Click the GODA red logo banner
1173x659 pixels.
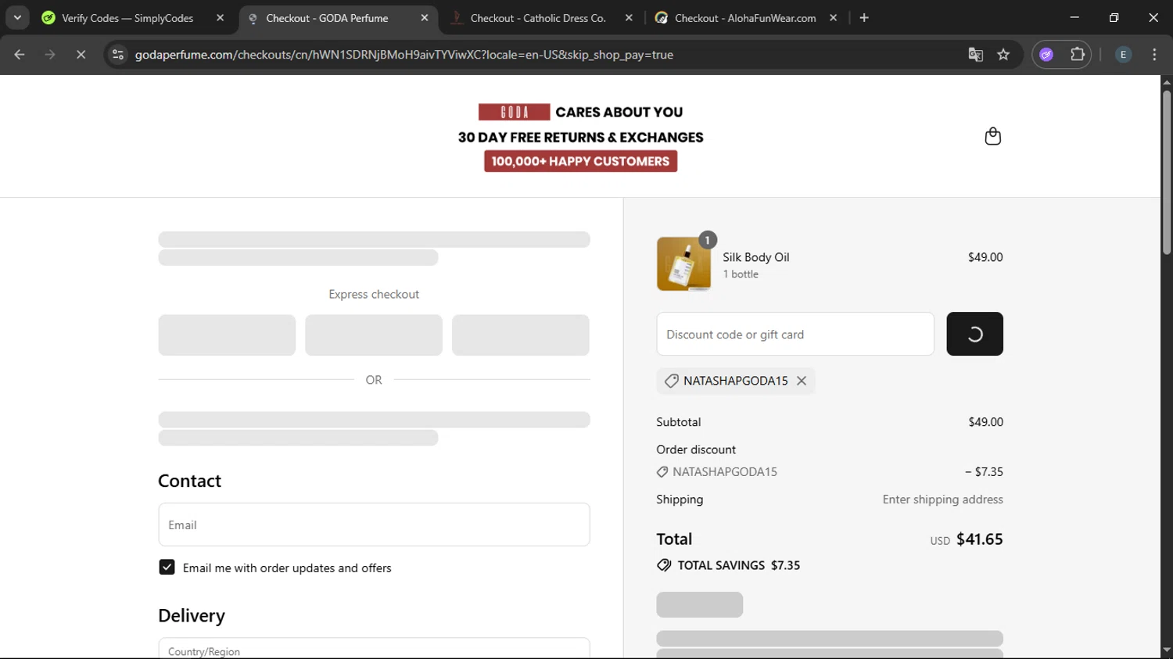[x=514, y=112]
